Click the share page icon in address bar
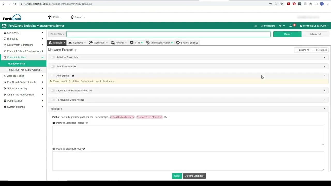331x186 pixels. coord(276,4)
